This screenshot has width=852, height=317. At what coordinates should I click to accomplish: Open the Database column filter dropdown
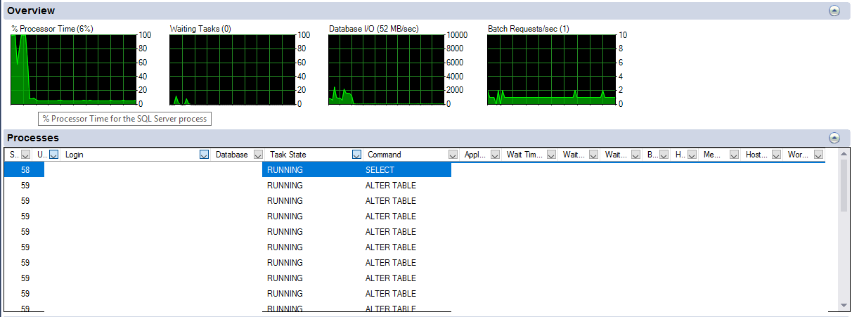258,155
